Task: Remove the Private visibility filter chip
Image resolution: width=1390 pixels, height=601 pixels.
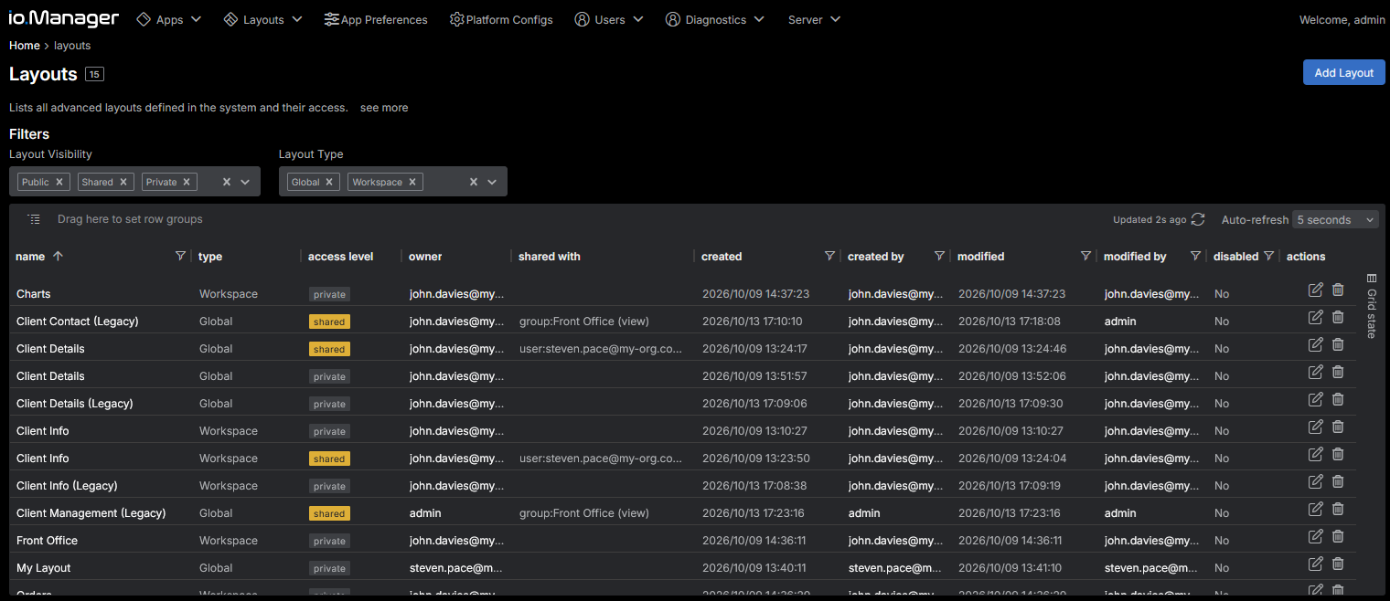Action: click(187, 182)
